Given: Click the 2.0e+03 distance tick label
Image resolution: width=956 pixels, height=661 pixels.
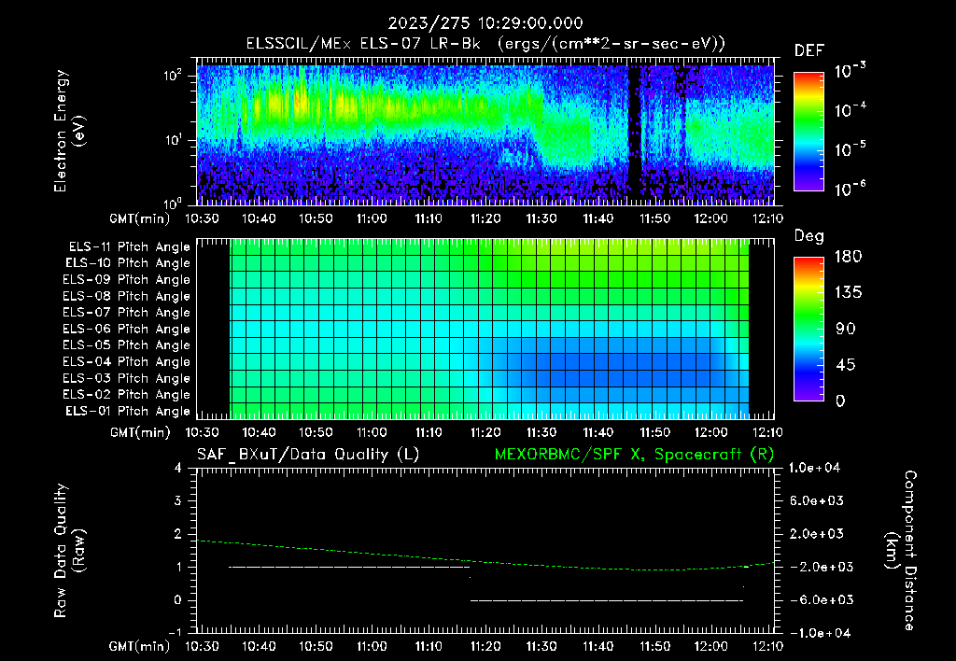Looking at the screenshot, I should click(x=816, y=533).
